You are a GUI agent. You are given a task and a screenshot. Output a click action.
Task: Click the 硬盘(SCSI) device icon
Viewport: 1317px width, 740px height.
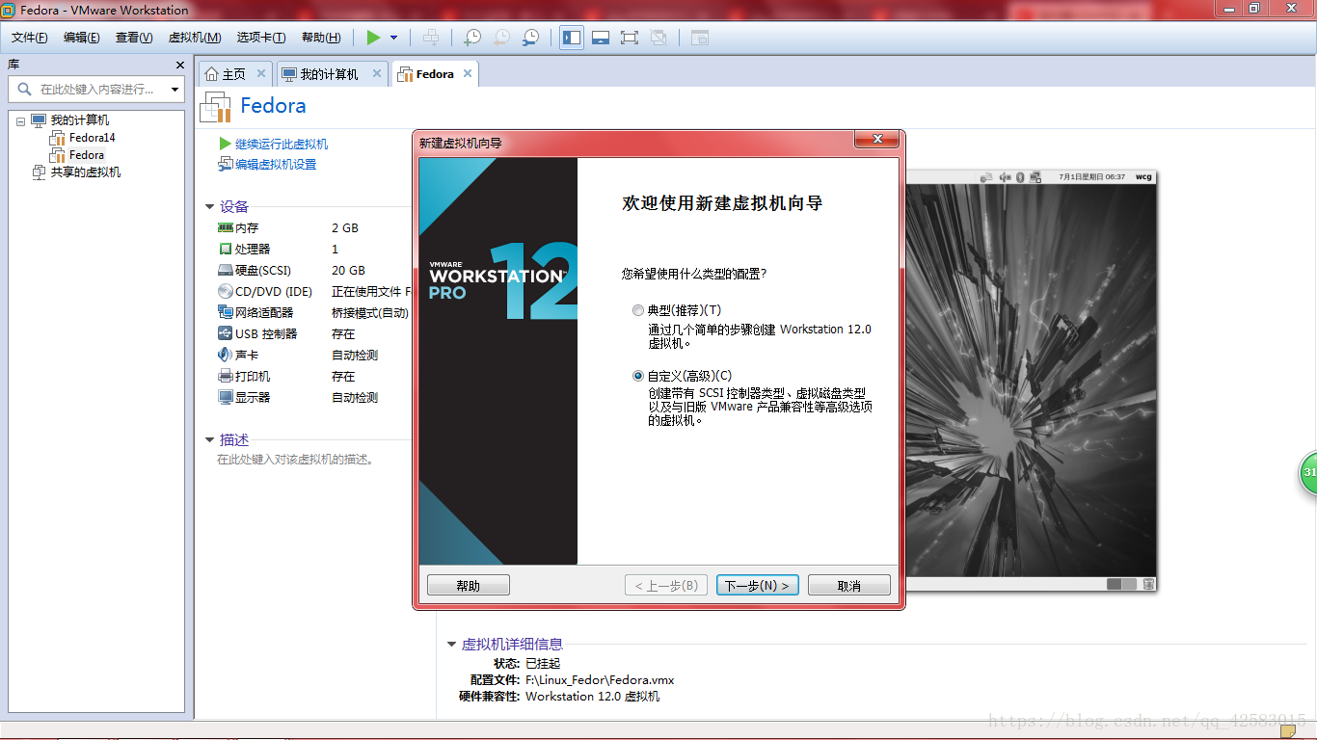[x=226, y=271]
